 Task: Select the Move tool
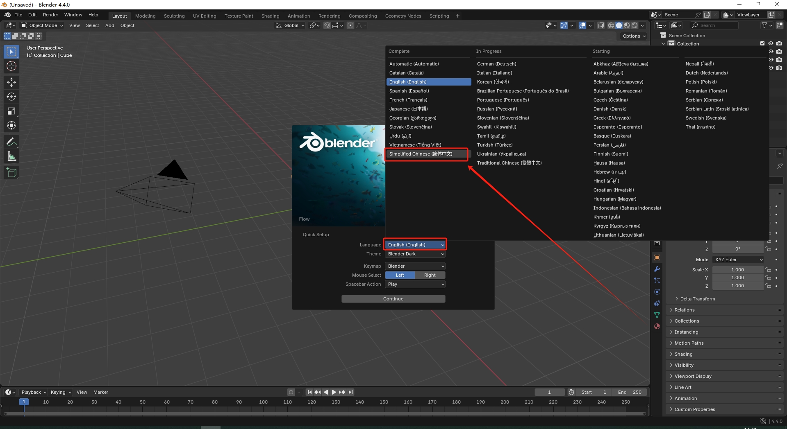pyautogui.click(x=11, y=82)
